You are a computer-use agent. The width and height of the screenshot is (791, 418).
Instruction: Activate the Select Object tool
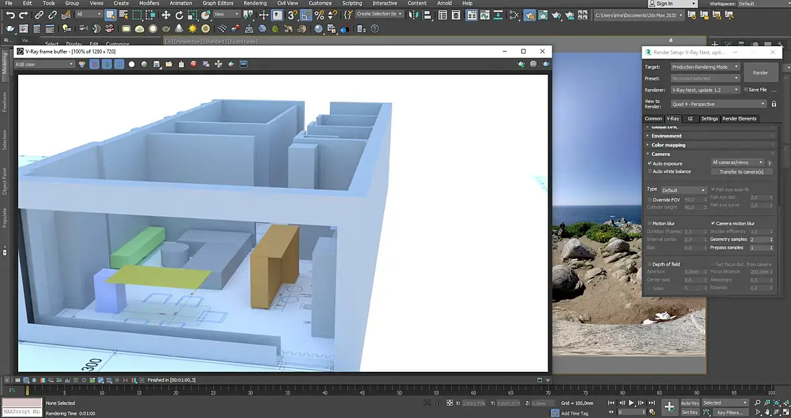[111, 15]
